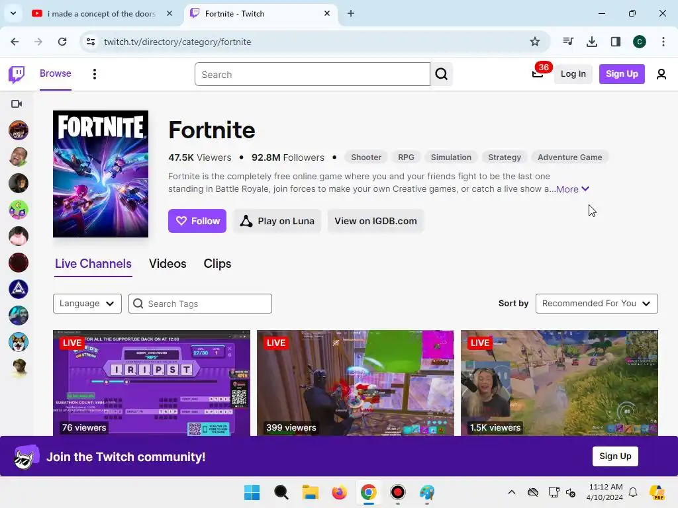Screen dimensions: 678x508
Task: Select the Strategy tag
Action: pyautogui.click(x=505, y=157)
